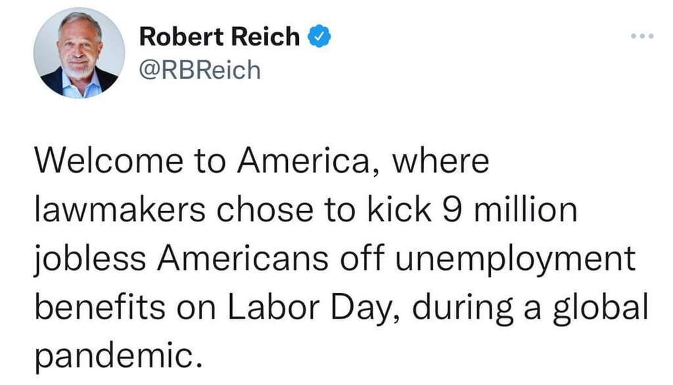Click the tweet text starting with 'Welcome to America'
The width and height of the screenshot is (673, 385).
[x=341, y=258]
